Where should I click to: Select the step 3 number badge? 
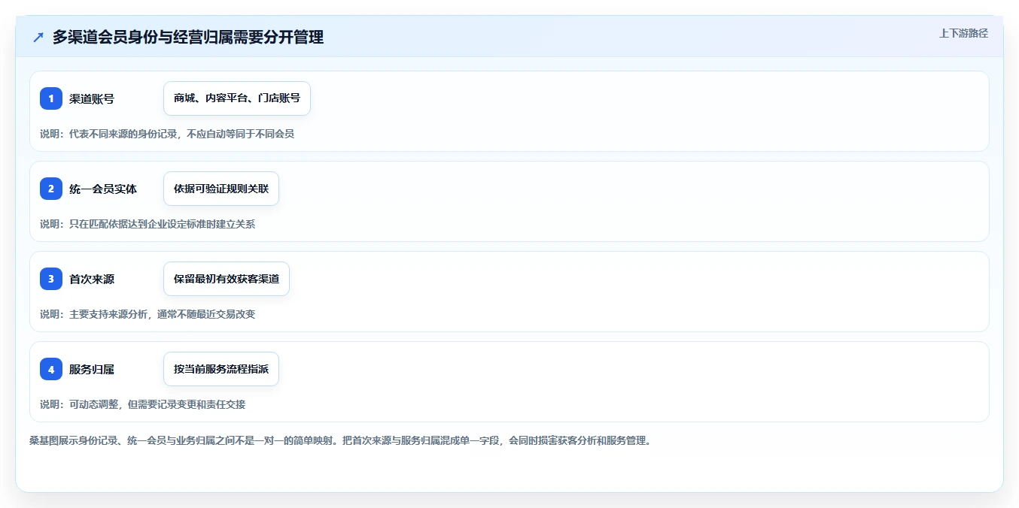pos(51,279)
